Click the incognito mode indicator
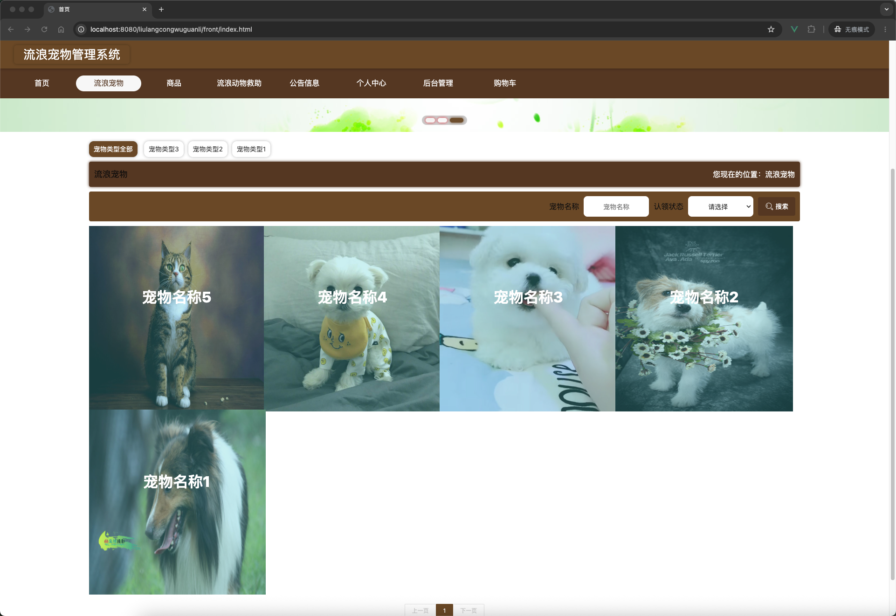Image resolution: width=896 pixels, height=616 pixels. pyautogui.click(x=852, y=29)
